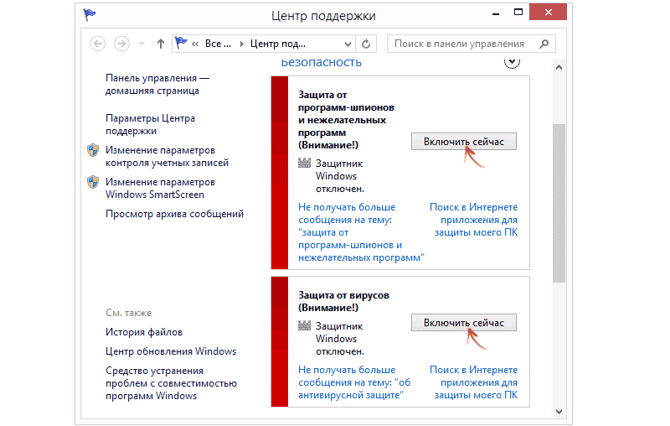Expand breadcrumb arrow before 'Центр под...'
The width and height of the screenshot is (670, 426).
(242, 44)
